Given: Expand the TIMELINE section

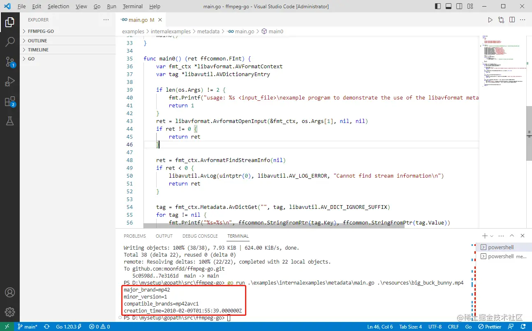Looking at the screenshot, I should 67,50.
